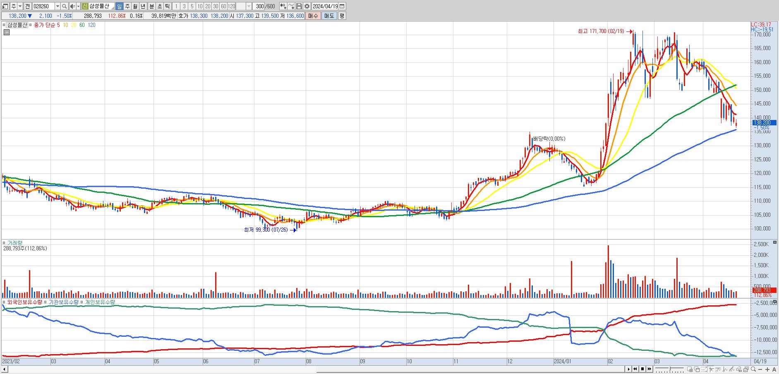The width and height of the screenshot is (779, 374).
Task: Click the zoom slider at chart bottom
Action: point(670,369)
